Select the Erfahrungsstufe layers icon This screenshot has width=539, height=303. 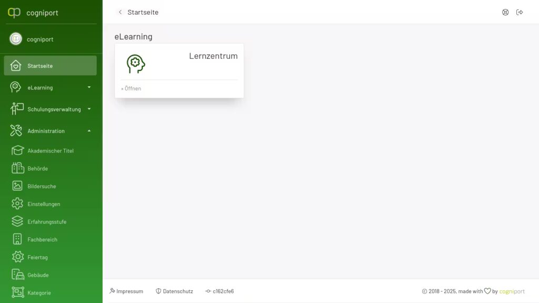click(17, 221)
